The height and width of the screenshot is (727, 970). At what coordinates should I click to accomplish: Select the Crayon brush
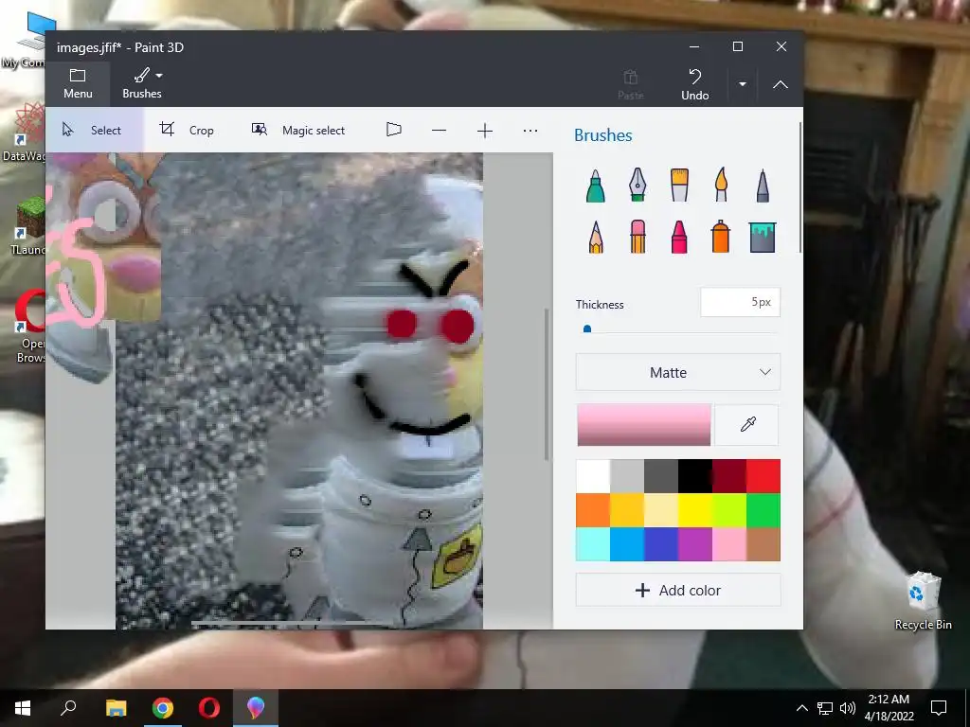(x=679, y=237)
